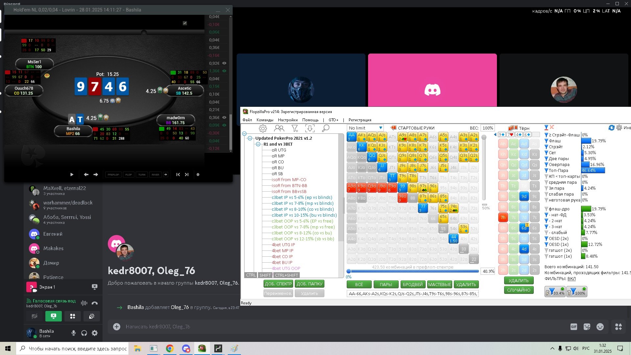Toggle the Discord microphone mute

74,333
